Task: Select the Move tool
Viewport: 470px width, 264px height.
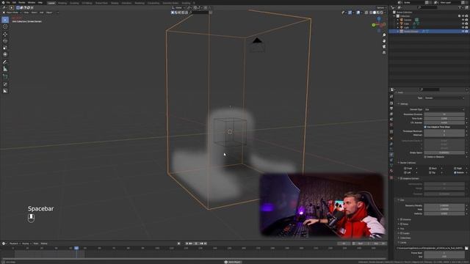Action: (5, 34)
